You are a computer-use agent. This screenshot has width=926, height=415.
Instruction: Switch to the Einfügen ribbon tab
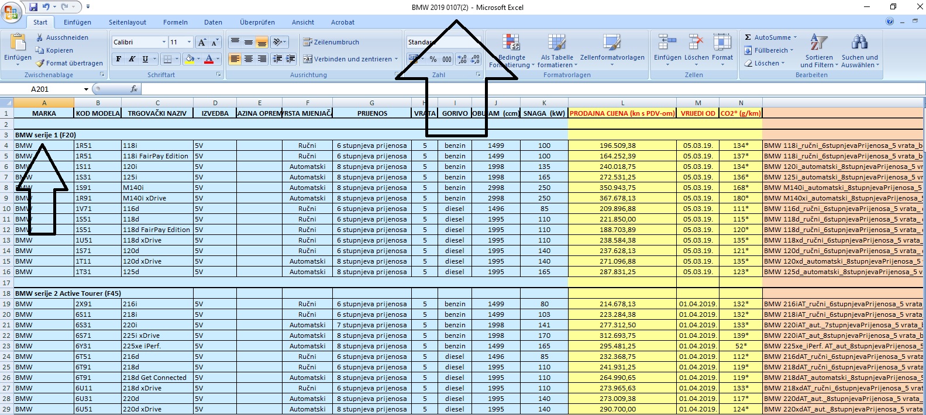point(77,22)
